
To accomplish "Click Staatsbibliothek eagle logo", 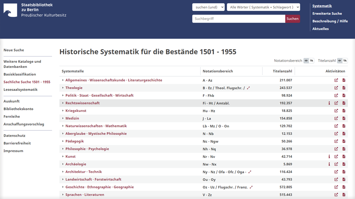I will coord(10,10).
